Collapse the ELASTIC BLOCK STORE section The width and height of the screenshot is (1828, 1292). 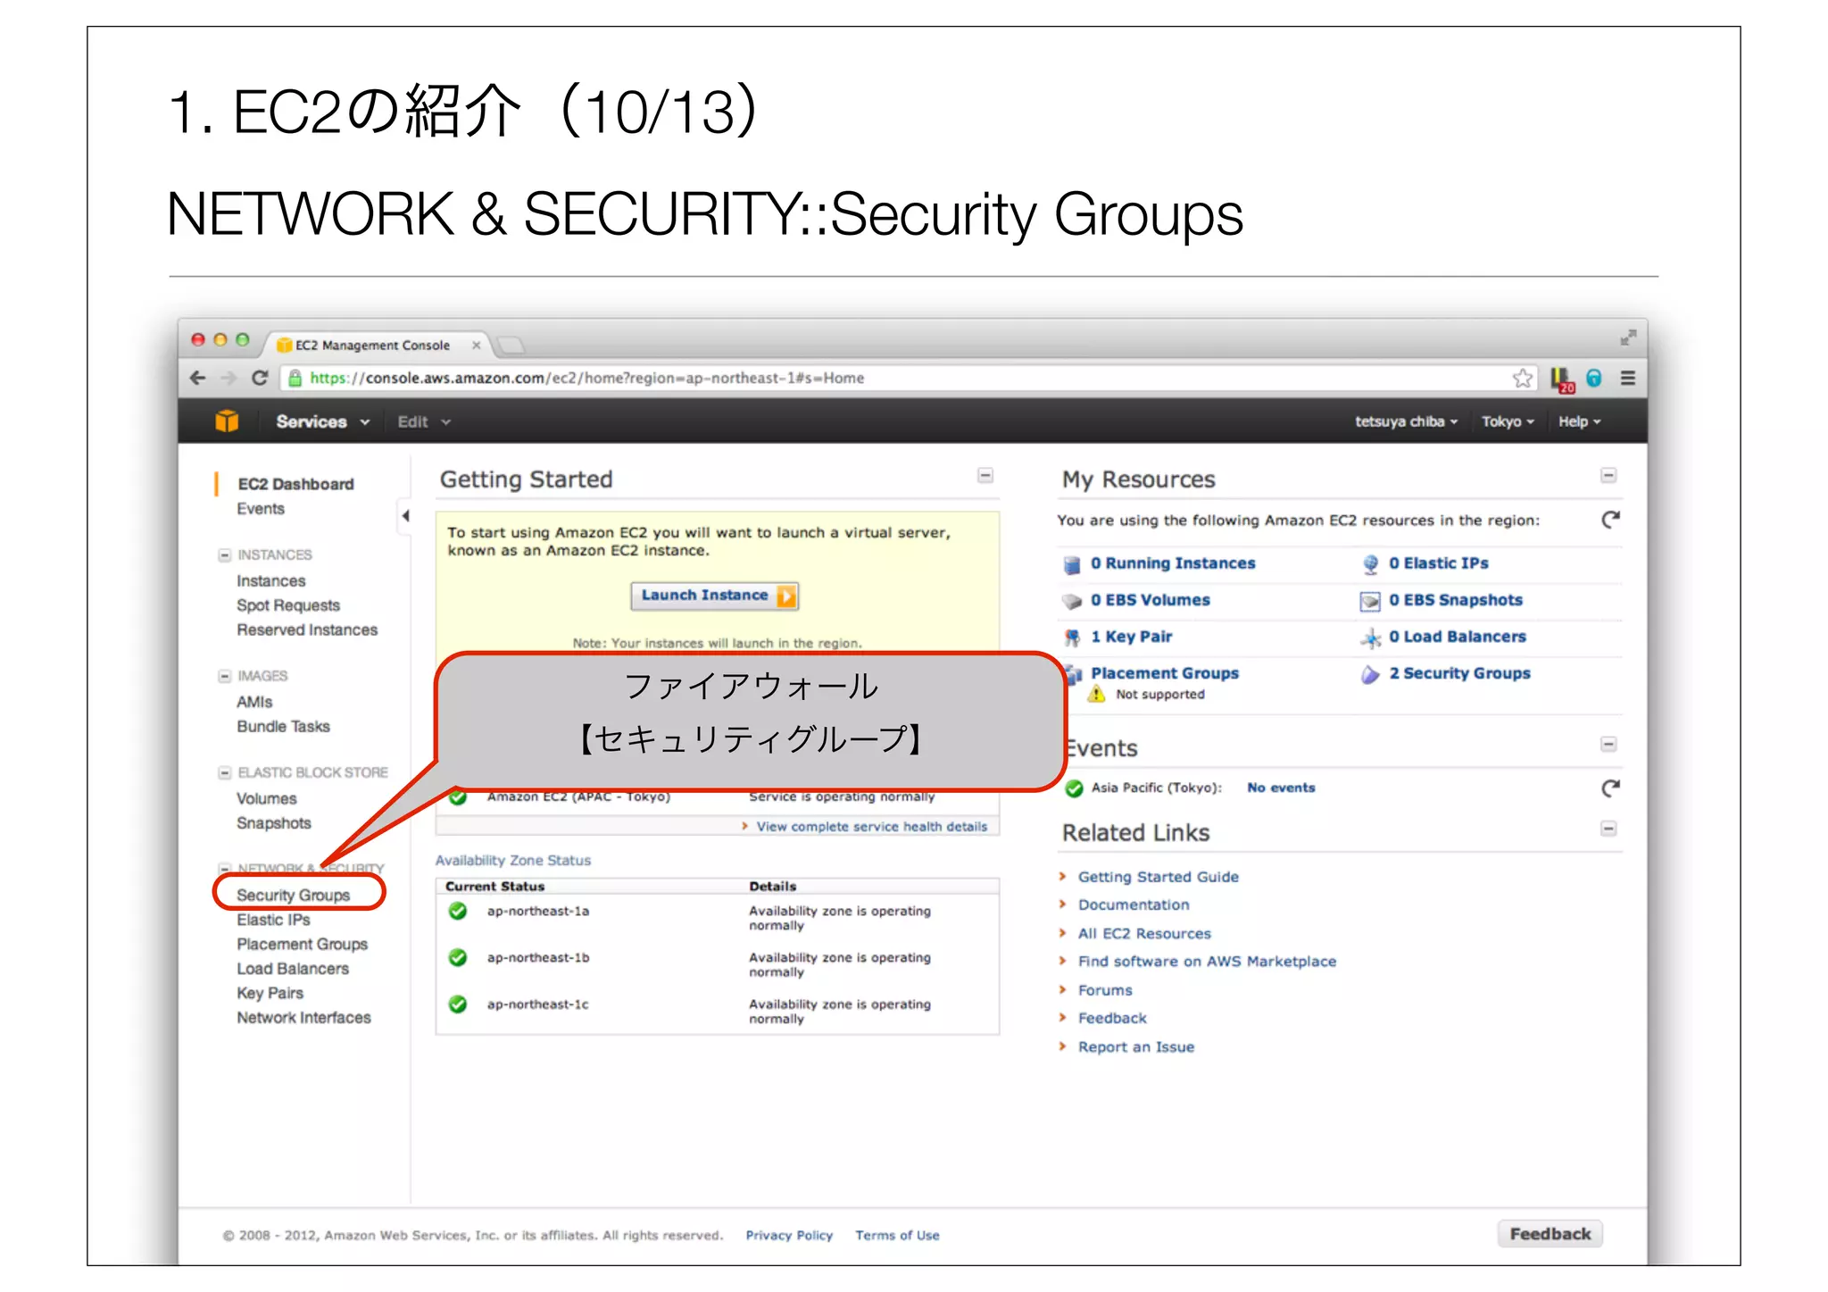225,772
